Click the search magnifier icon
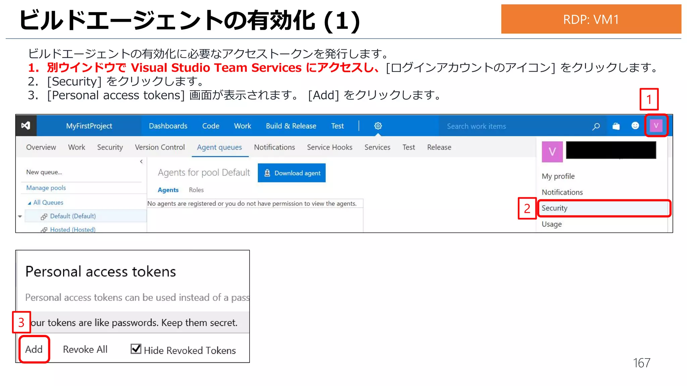The width and height of the screenshot is (687, 386). [596, 126]
